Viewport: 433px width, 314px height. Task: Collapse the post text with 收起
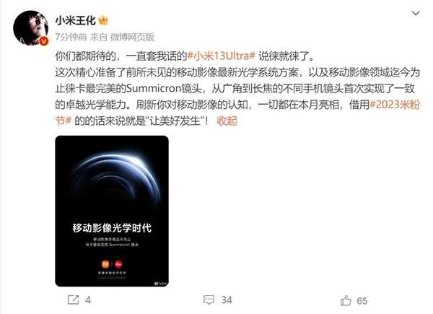click(x=227, y=121)
